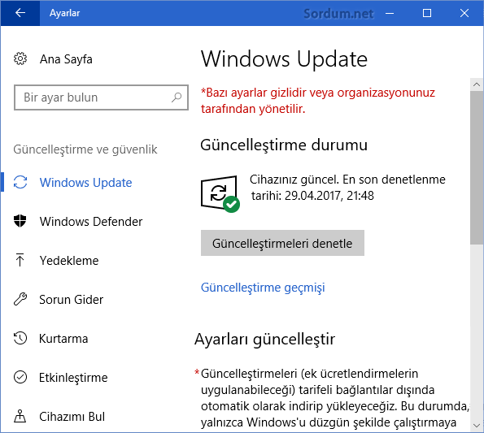The height and width of the screenshot is (433, 484).
Task: Click the red Bazı ayarlar gizlidir notice
Action: [318, 101]
